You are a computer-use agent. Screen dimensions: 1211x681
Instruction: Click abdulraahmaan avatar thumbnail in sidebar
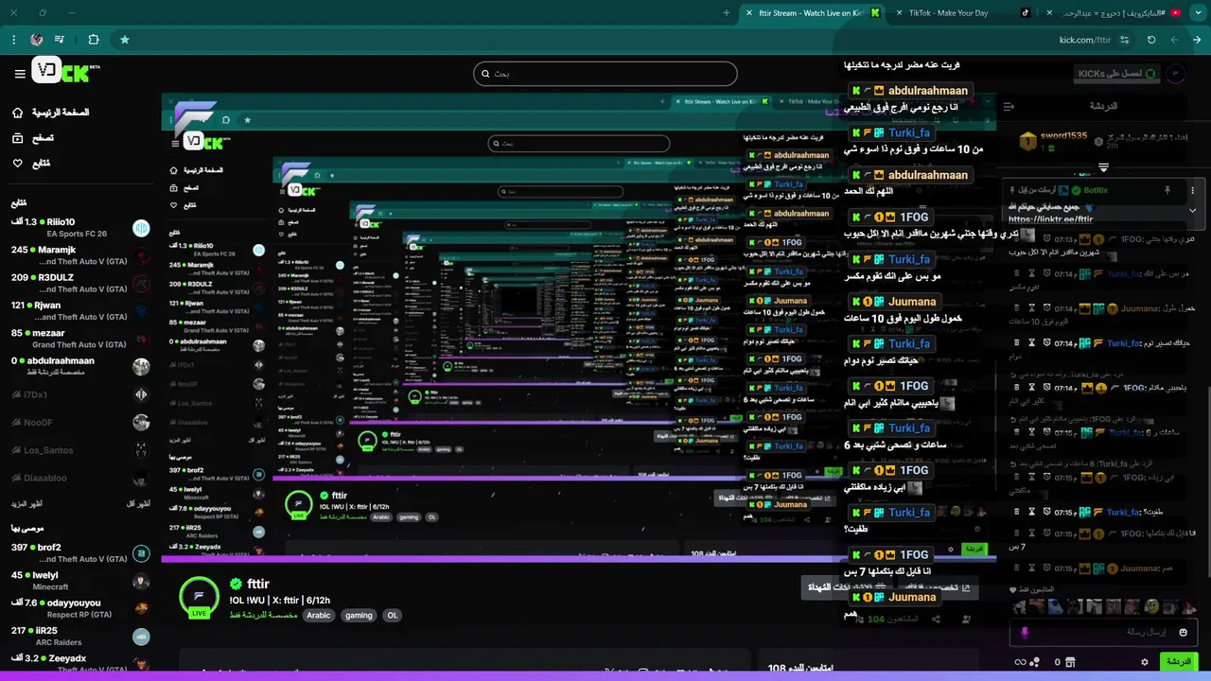141,366
